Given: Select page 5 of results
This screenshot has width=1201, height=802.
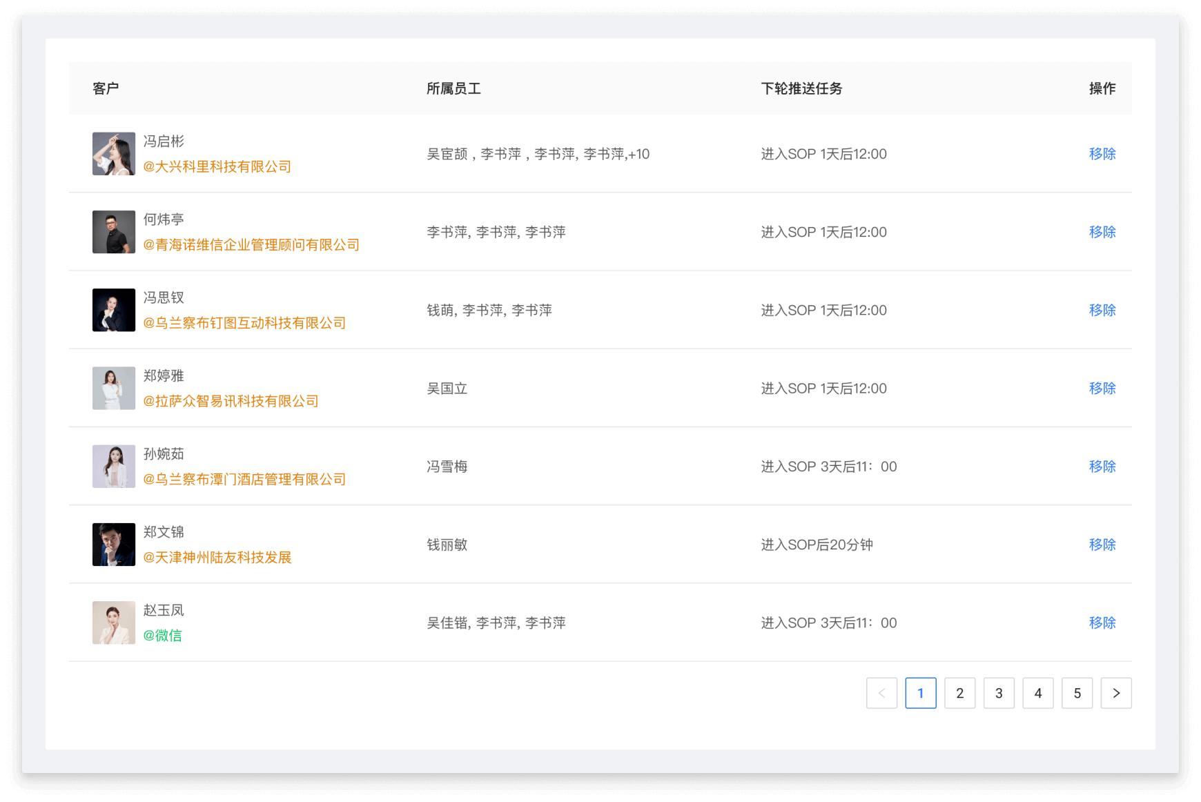Looking at the screenshot, I should coord(1077,694).
